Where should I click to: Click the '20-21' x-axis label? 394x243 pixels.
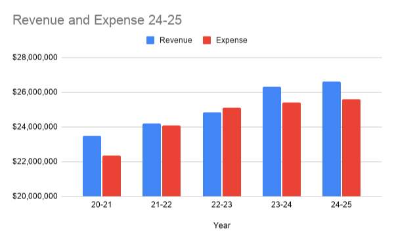tap(102, 205)
